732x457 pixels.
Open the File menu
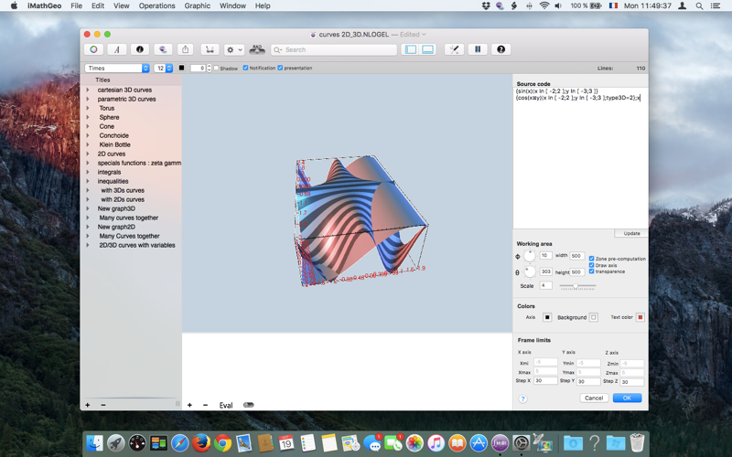76,5
